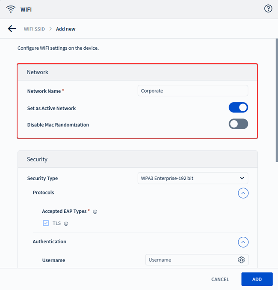Collapse the Protocols section
Screen dimensions: 278x290
[243, 193]
